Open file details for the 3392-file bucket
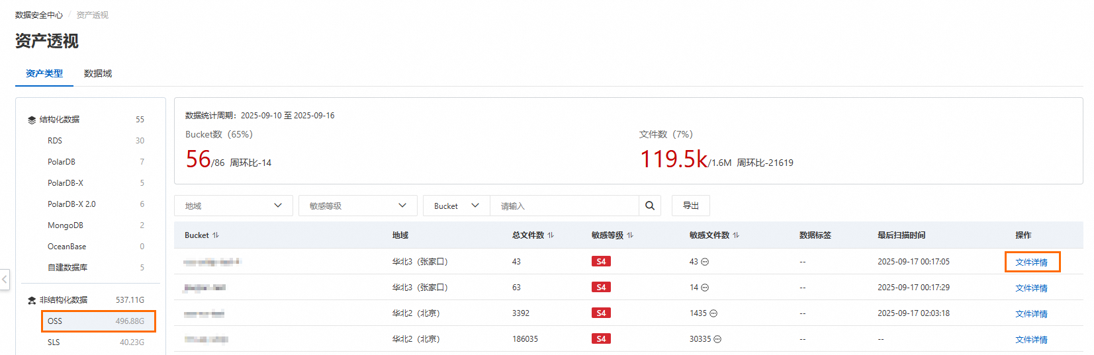The image size is (1094, 355). click(1032, 314)
